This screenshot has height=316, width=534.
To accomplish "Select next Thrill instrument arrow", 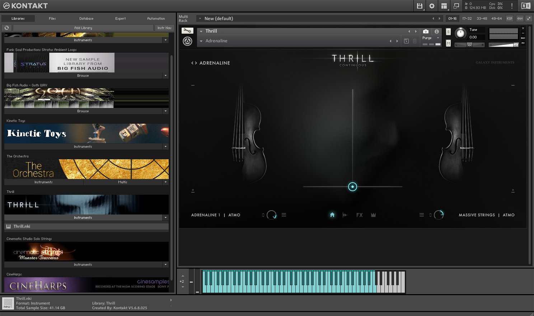I will click(x=416, y=31).
